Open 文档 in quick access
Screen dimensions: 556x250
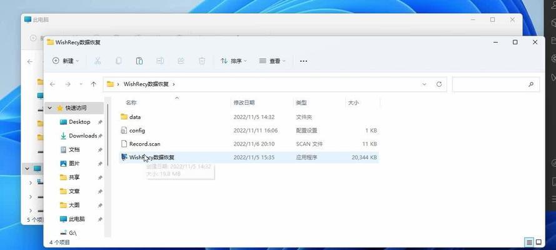click(74, 149)
